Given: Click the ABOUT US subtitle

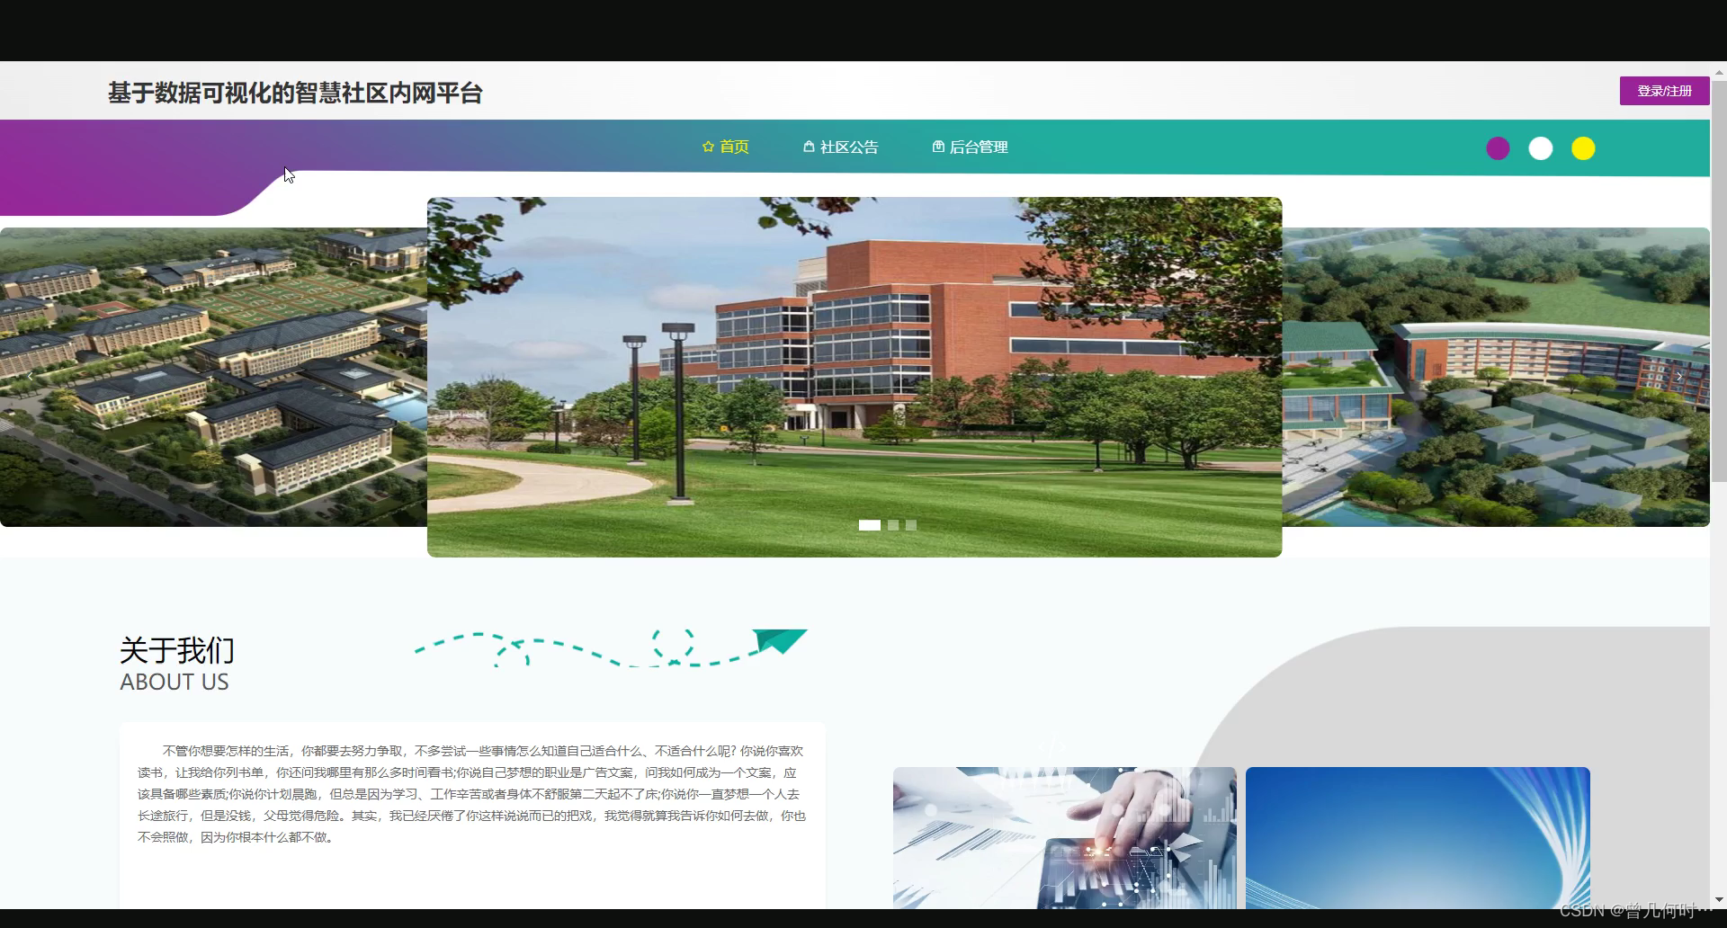Looking at the screenshot, I should [174, 682].
